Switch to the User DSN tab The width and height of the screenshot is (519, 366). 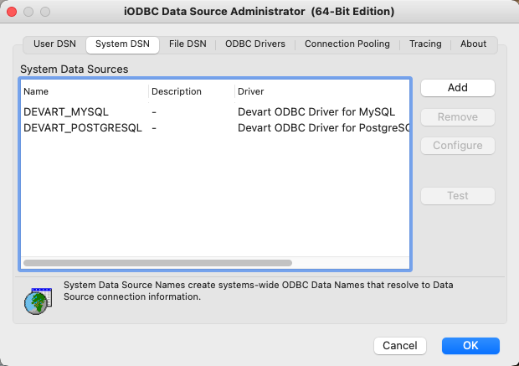(x=54, y=44)
